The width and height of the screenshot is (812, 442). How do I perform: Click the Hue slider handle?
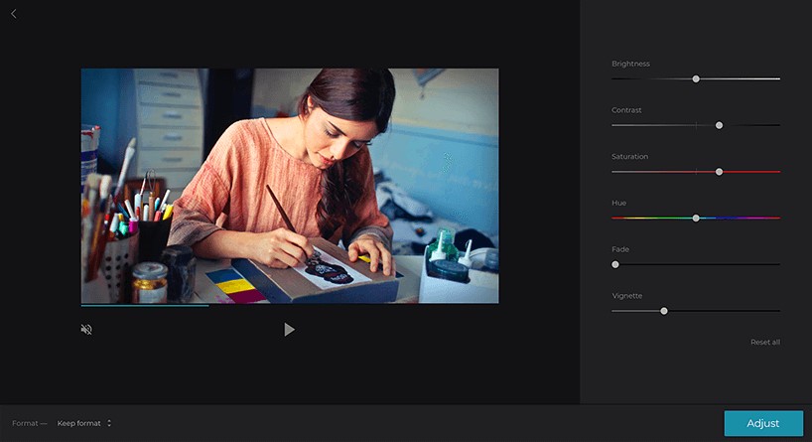[x=696, y=219]
